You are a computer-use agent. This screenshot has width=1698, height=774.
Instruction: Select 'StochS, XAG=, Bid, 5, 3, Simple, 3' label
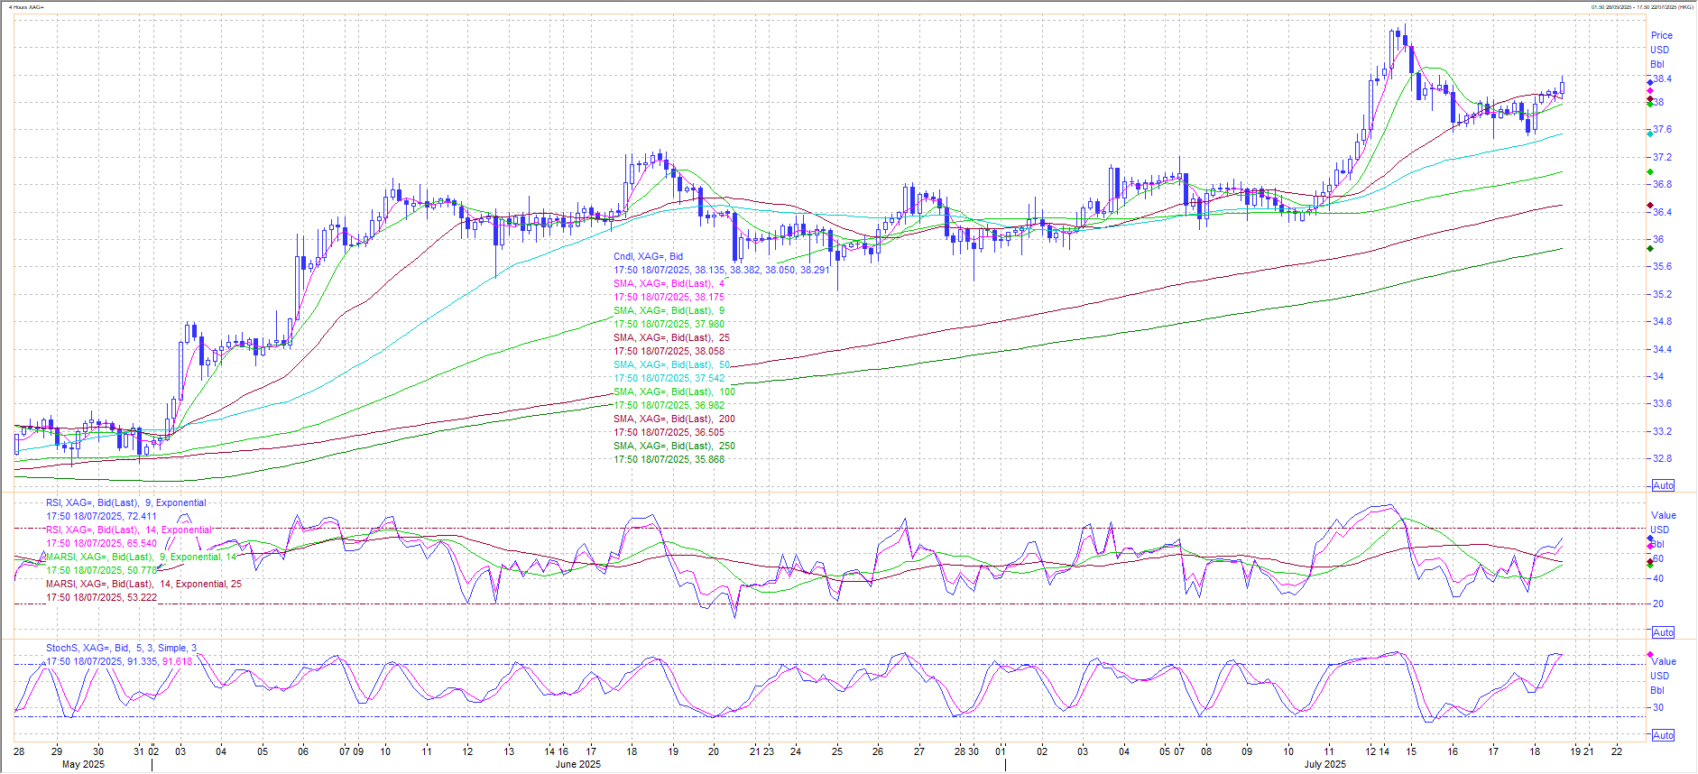coord(121,648)
